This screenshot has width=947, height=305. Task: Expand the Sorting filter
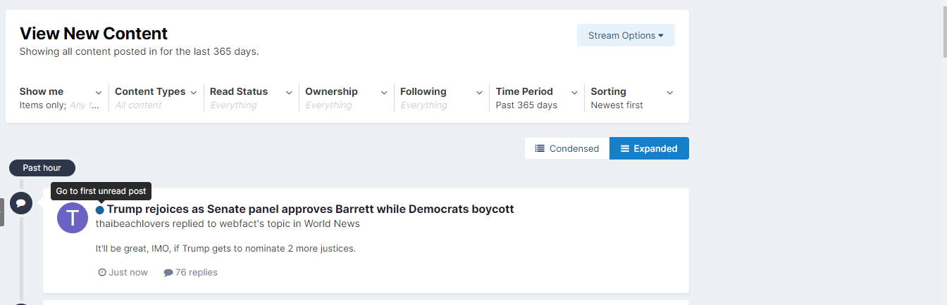(x=631, y=98)
